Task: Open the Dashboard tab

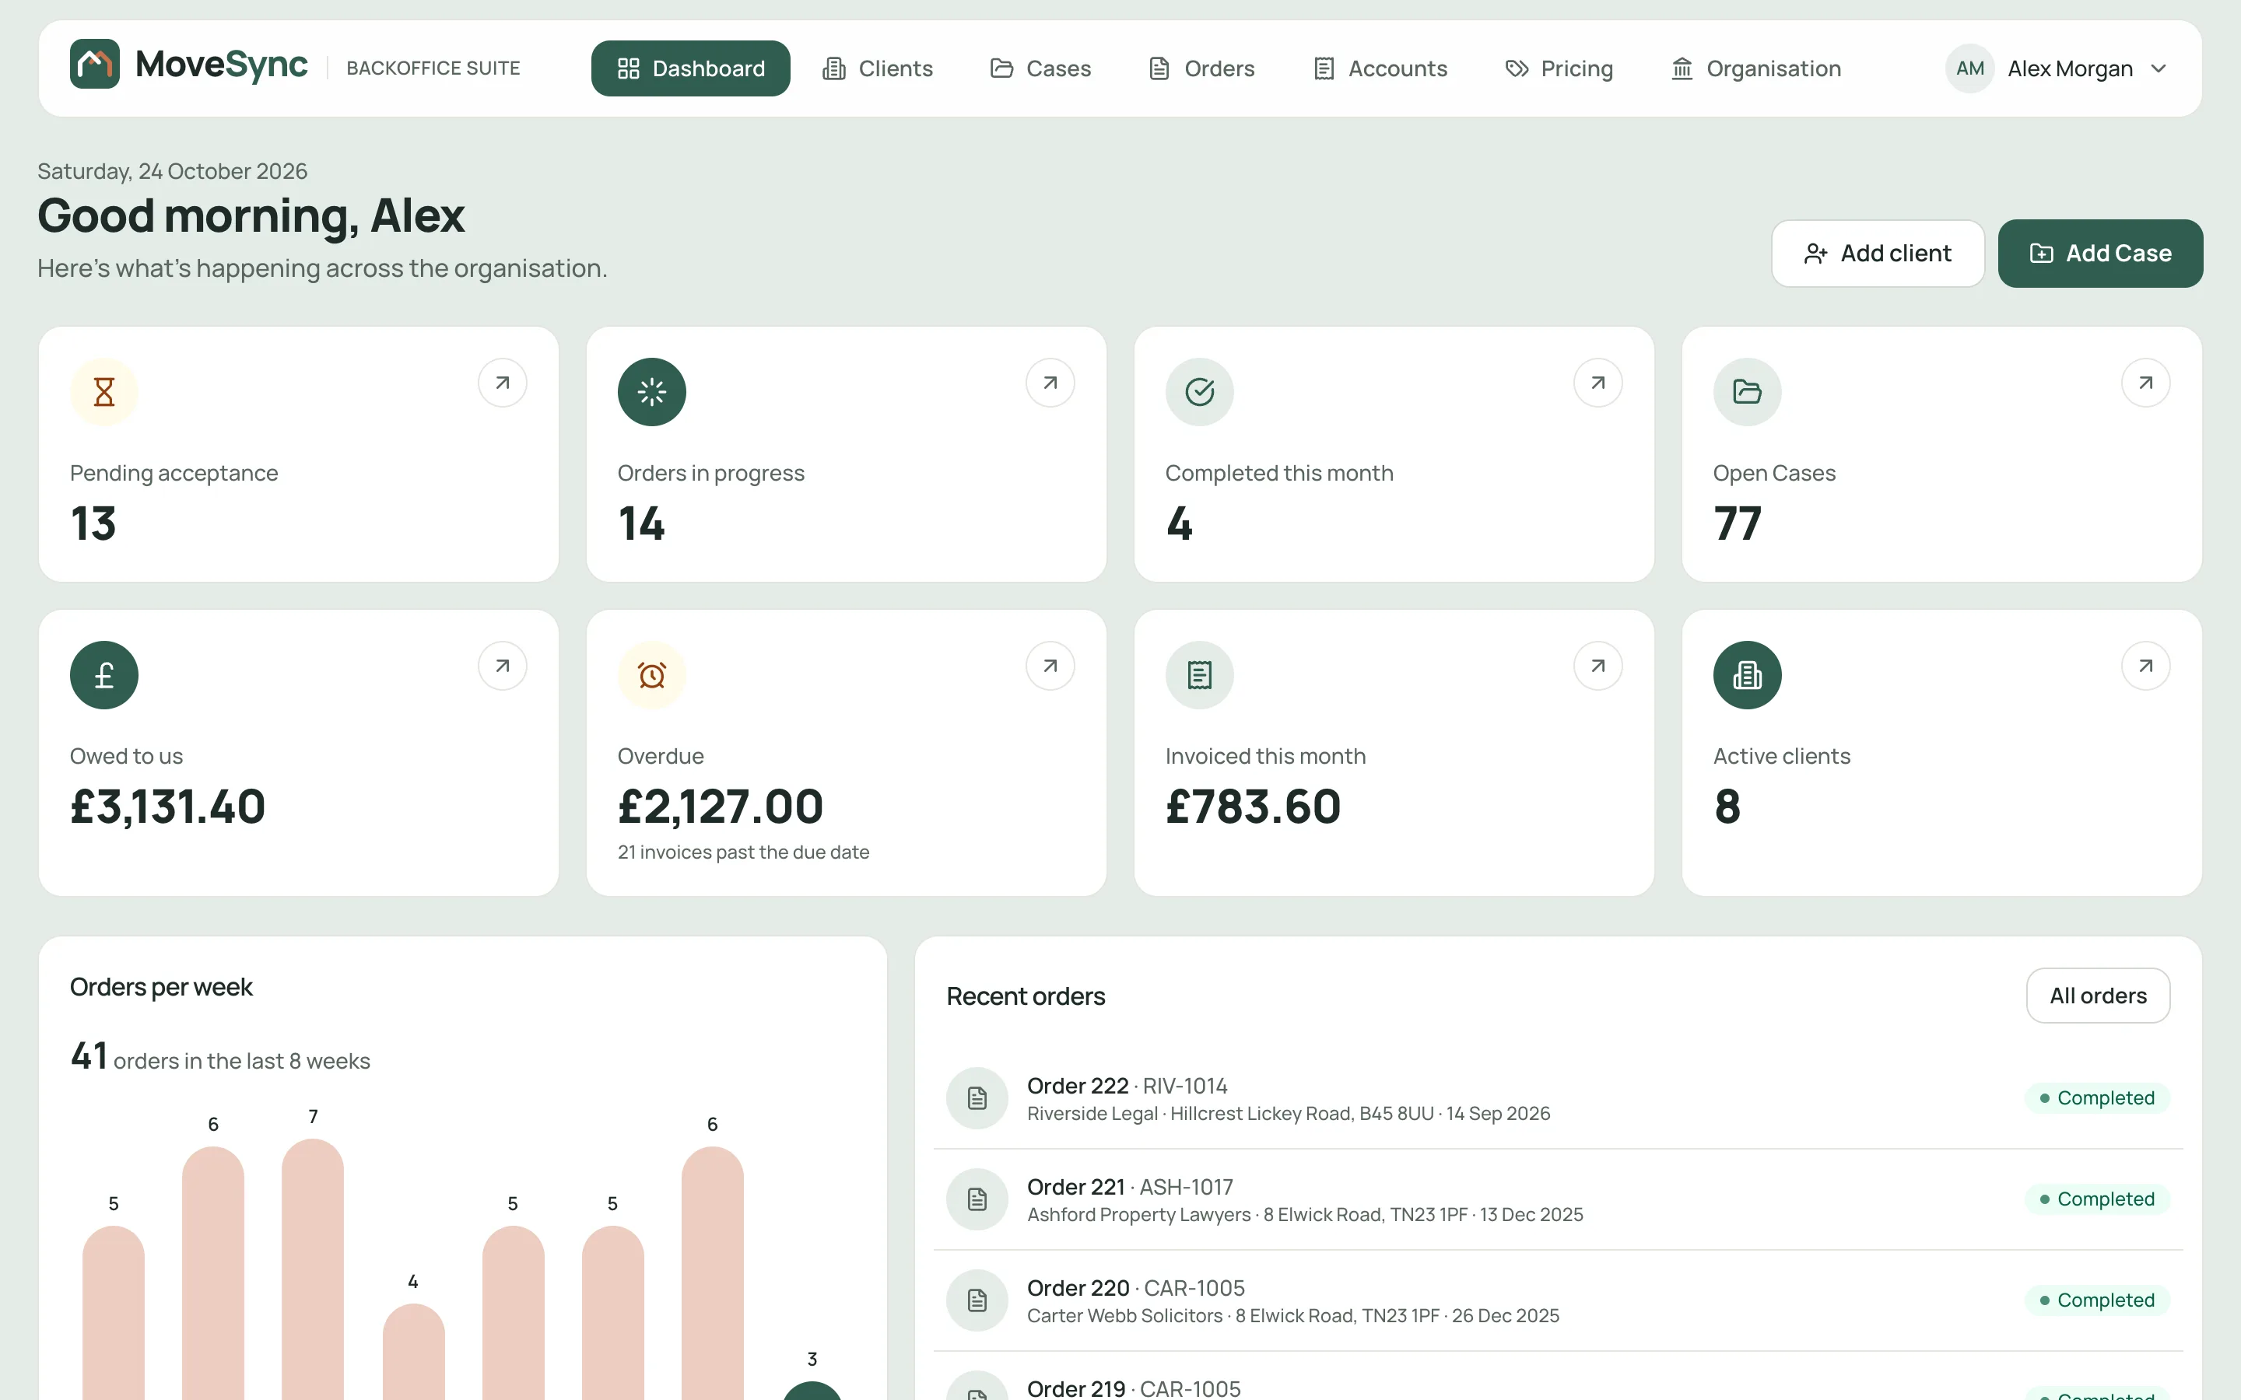Action: click(690, 68)
